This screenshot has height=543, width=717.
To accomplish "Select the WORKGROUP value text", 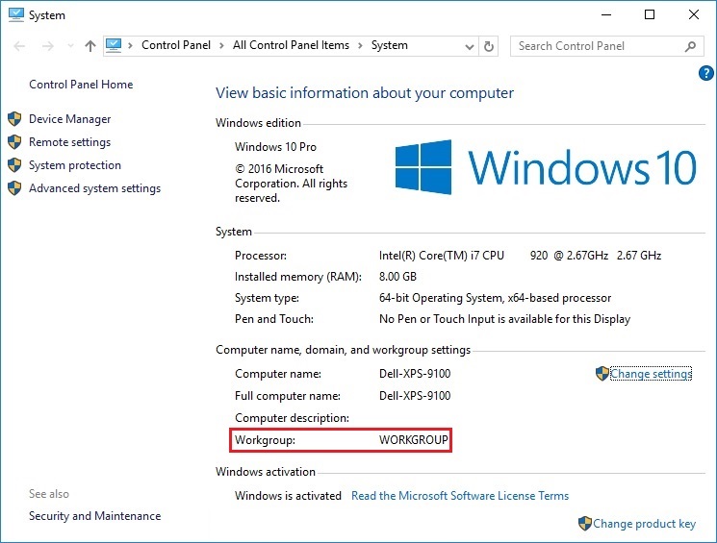I will coord(414,440).
